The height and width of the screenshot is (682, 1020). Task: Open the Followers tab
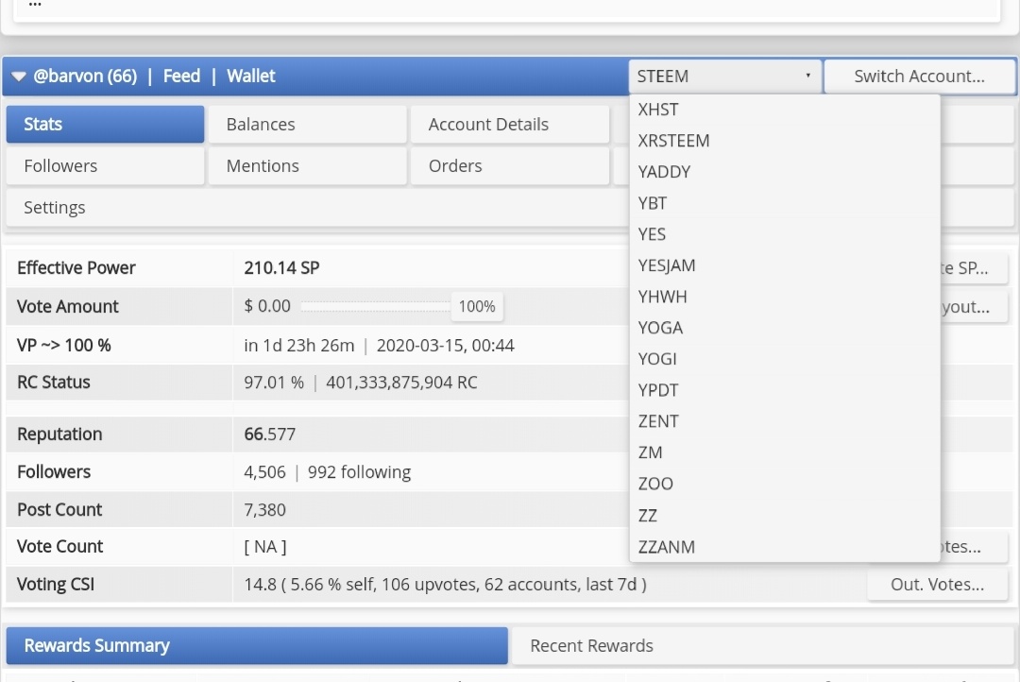click(x=106, y=166)
